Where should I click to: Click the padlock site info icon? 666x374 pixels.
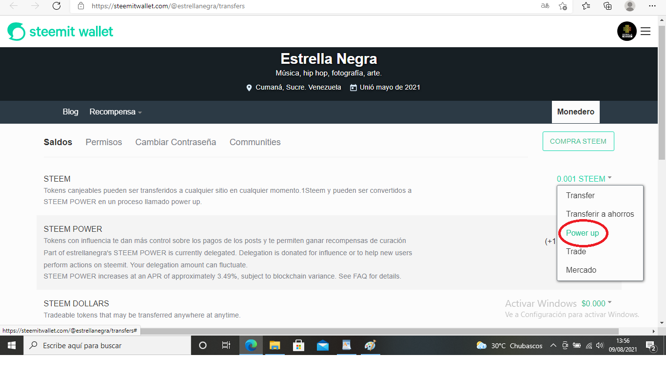click(x=81, y=6)
